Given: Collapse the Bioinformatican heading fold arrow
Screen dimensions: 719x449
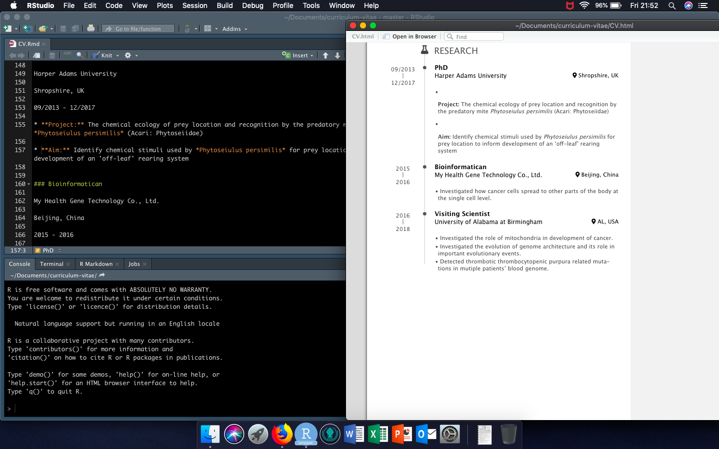Looking at the screenshot, I should click(x=29, y=184).
